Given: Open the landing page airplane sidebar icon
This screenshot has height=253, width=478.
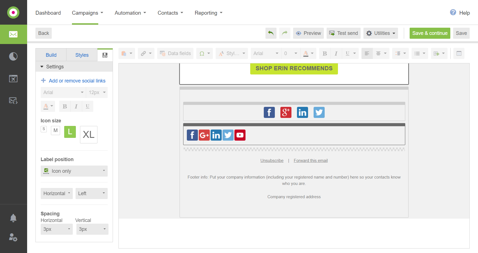Looking at the screenshot, I should click(x=13, y=79).
